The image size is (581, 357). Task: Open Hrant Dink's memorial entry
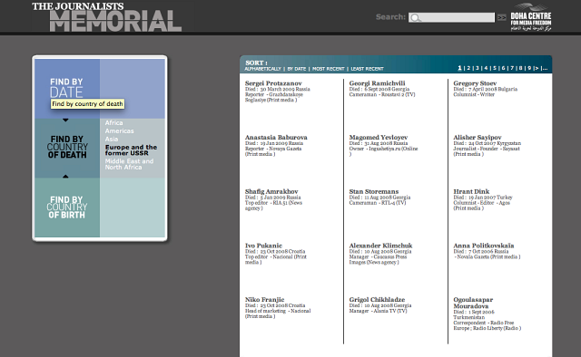click(x=471, y=191)
